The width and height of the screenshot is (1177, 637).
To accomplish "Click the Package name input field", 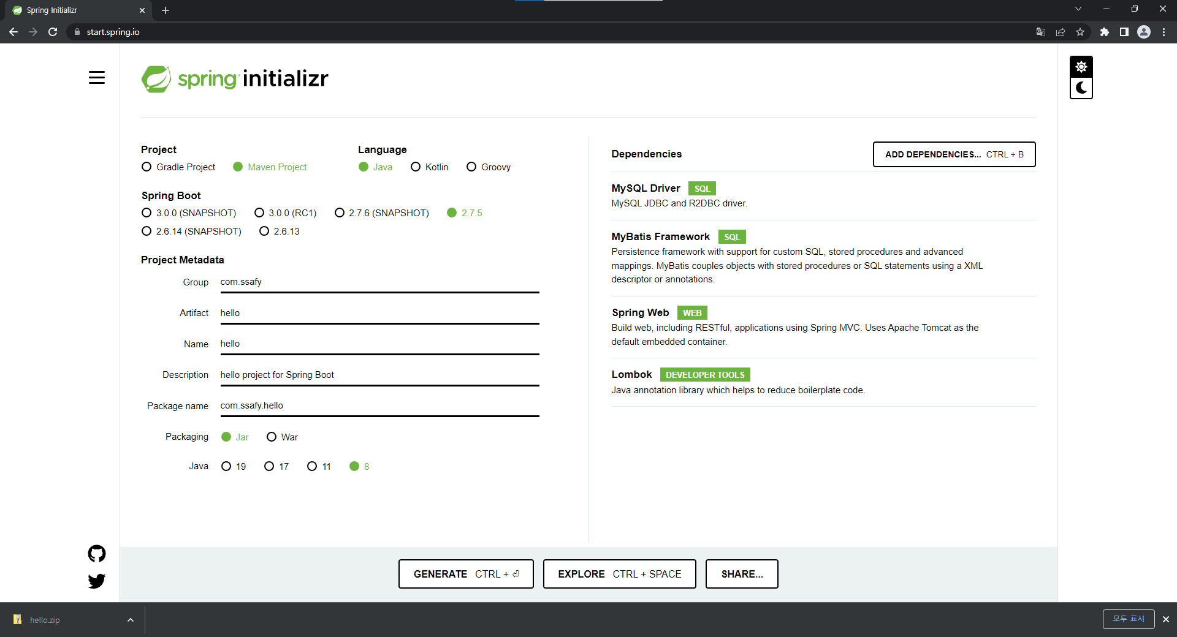I will [379, 406].
